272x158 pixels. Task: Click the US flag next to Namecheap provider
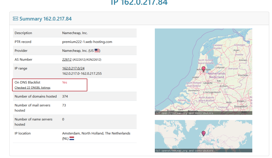pyautogui.click(x=97, y=51)
